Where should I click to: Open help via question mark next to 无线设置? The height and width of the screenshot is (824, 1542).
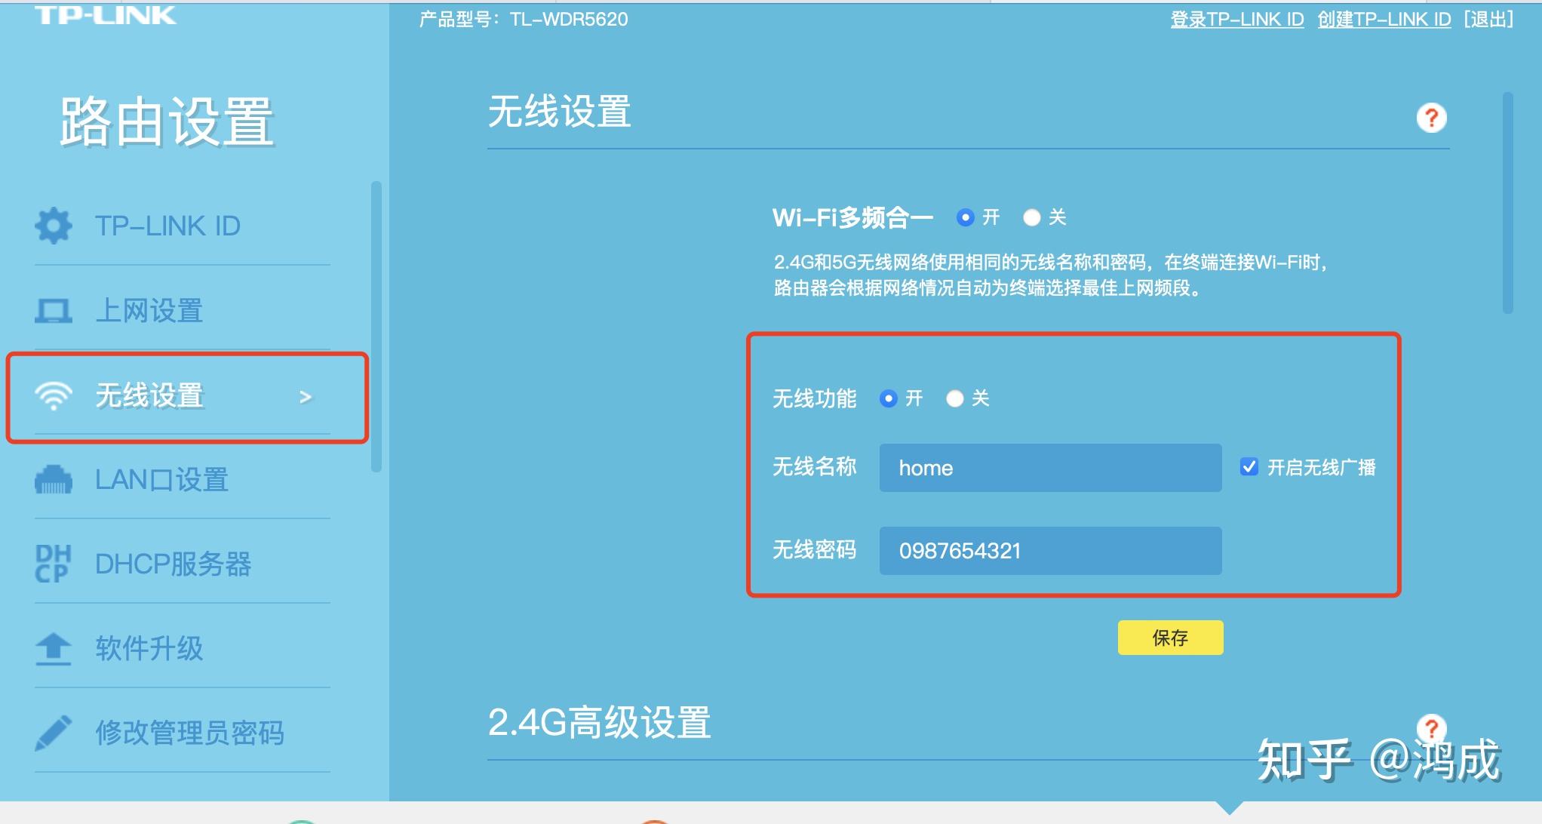click(x=1432, y=118)
